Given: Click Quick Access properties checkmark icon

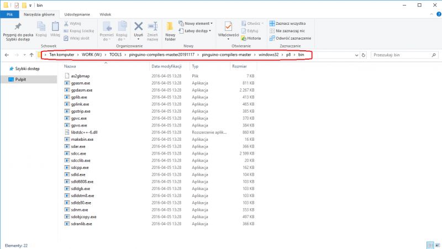Looking at the screenshot, I should click(17, 6).
